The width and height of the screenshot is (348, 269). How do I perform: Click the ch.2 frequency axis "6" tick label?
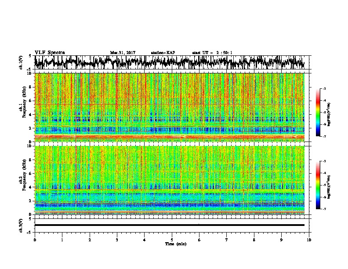(x=30, y=173)
